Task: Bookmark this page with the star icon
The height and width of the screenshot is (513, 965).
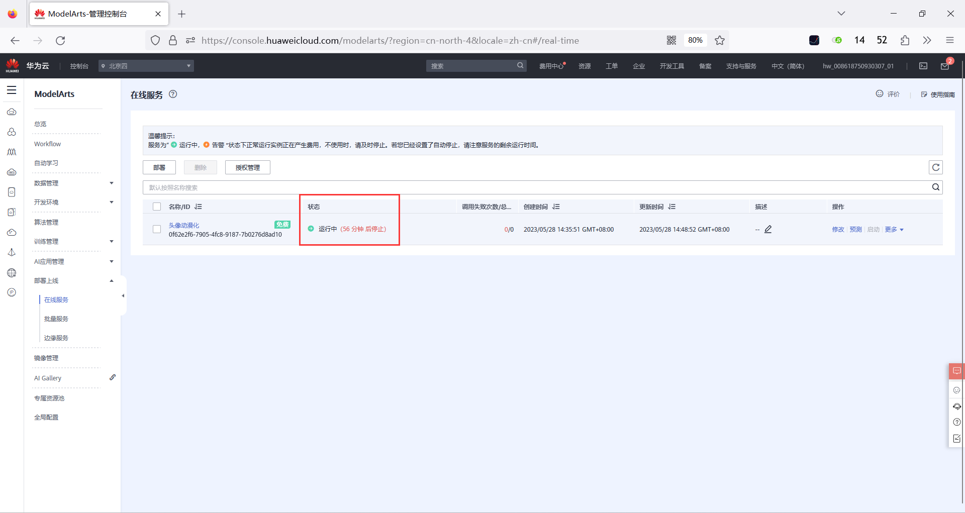Action: [720, 41]
